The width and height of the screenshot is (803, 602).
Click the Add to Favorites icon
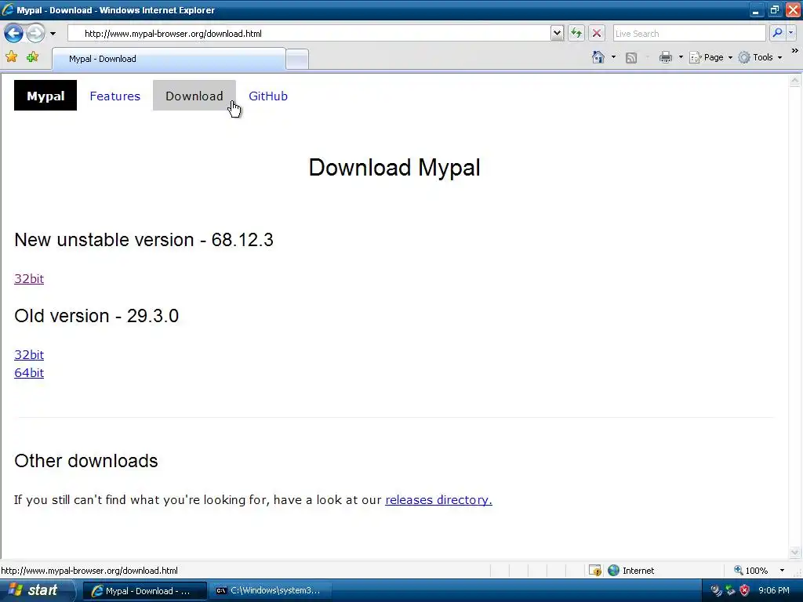[x=33, y=56]
